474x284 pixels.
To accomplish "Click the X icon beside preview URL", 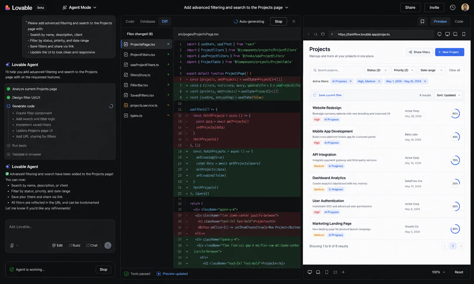I will [x=332, y=34].
